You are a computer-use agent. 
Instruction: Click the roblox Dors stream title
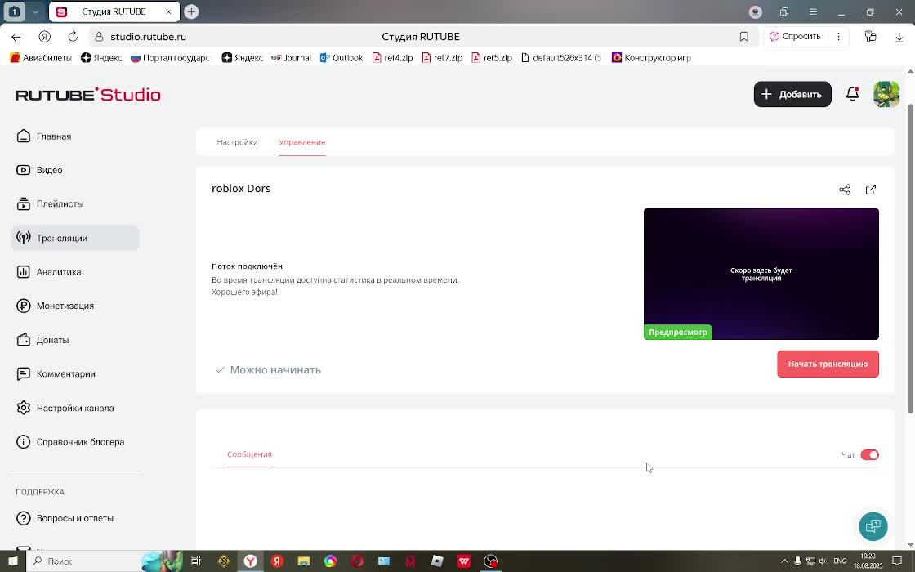point(241,189)
